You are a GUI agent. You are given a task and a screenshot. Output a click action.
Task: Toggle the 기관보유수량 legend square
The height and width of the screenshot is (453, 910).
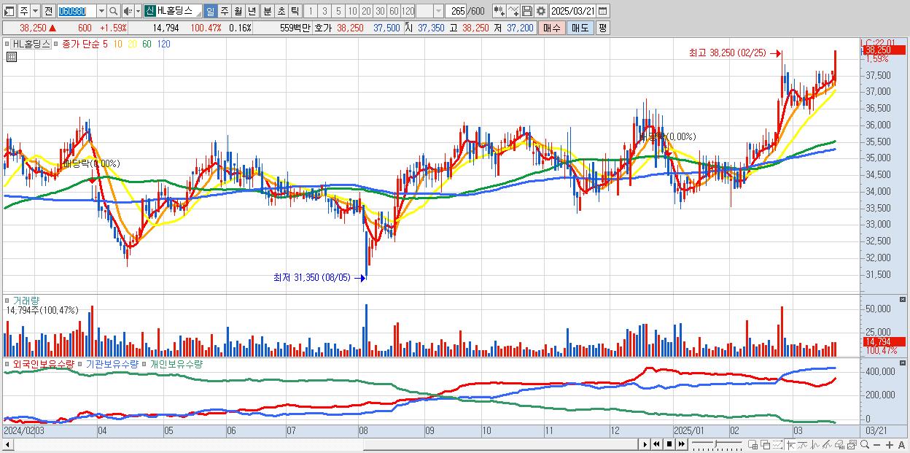(81, 364)
